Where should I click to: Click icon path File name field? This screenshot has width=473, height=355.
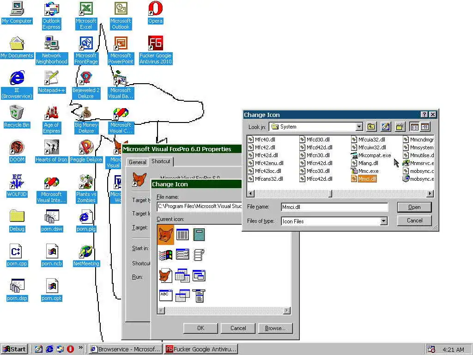coord(200,207)
